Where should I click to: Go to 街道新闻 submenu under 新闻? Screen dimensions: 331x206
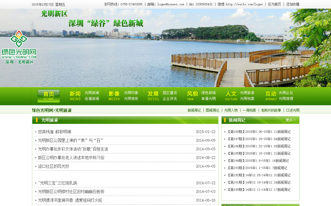(92, 99)
